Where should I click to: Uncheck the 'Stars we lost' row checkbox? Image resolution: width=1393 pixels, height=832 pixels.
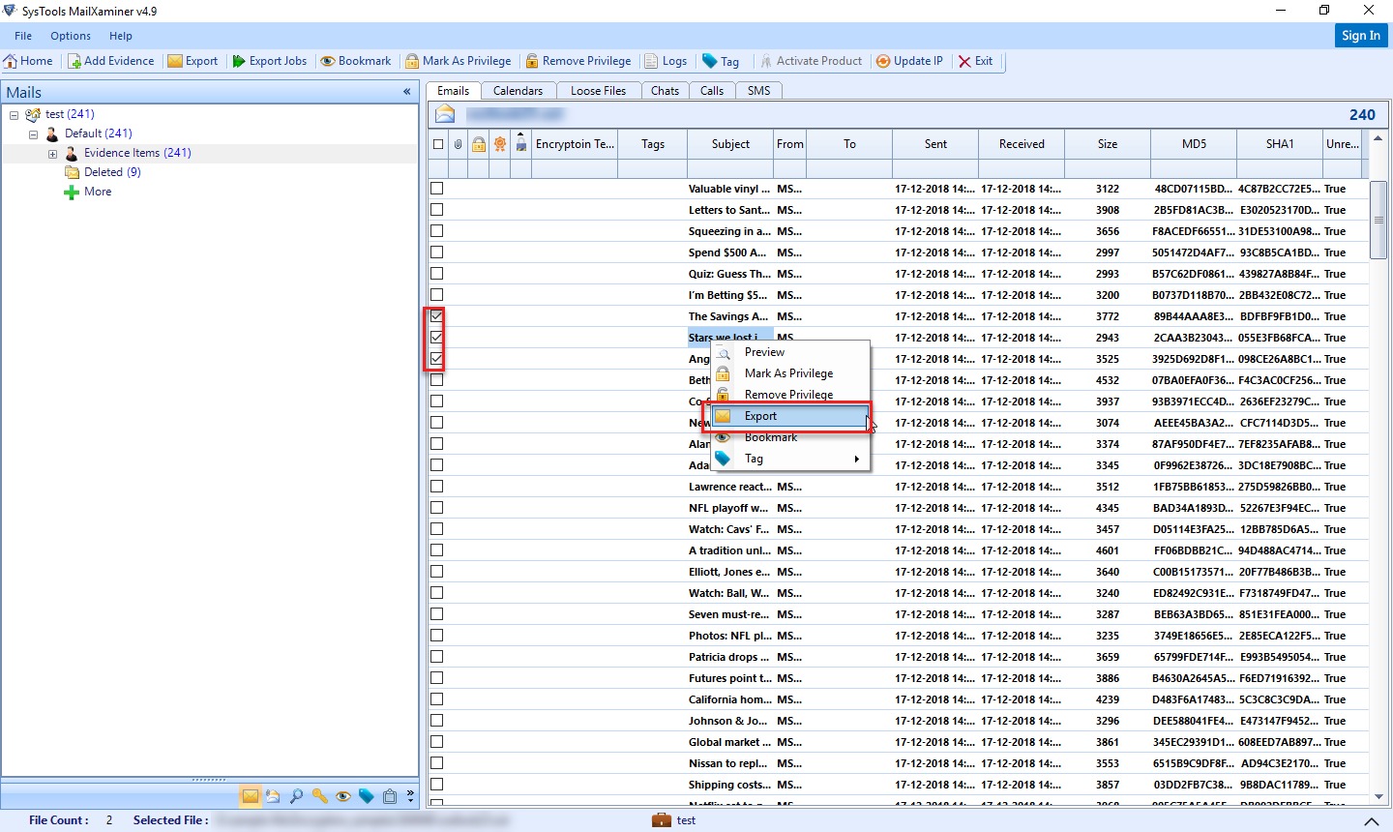437,338
